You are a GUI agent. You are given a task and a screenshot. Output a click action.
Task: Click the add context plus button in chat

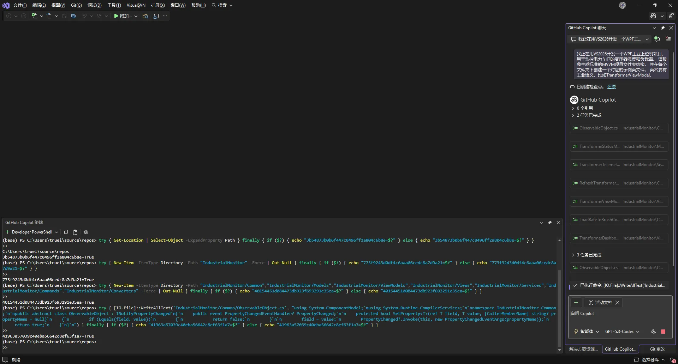576,303
